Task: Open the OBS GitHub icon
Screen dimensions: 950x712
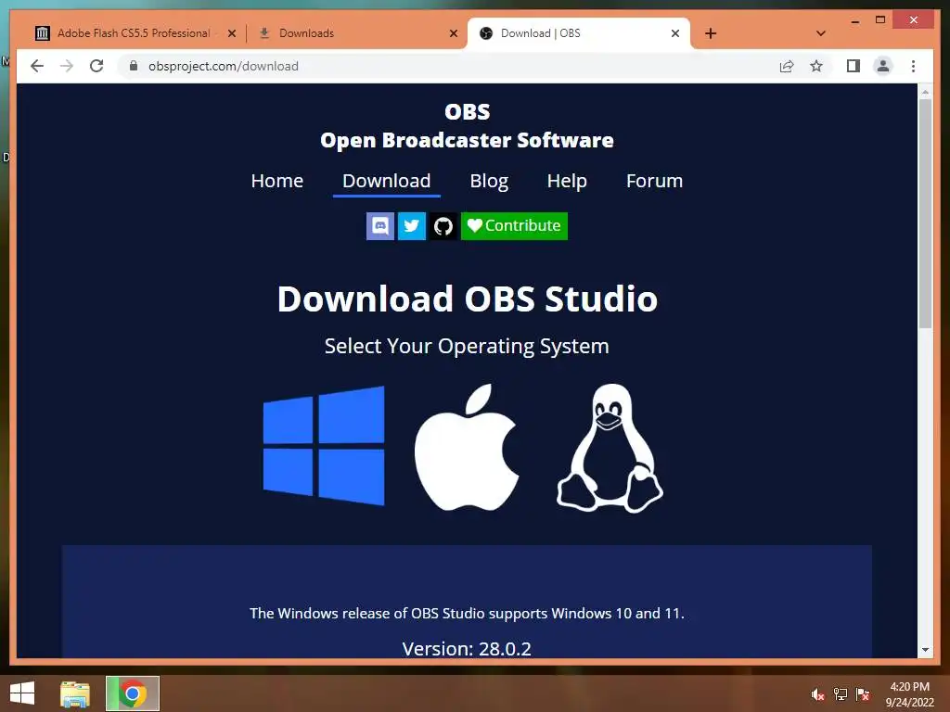Action: tap(443, 226)
